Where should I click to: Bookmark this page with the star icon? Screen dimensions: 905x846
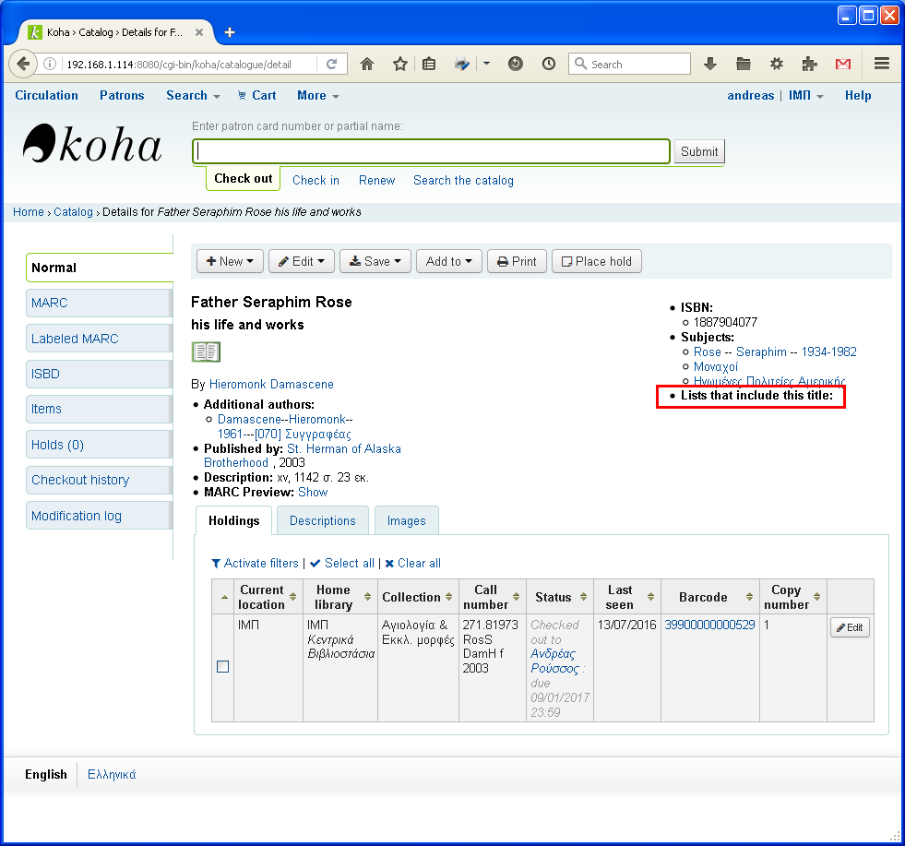(400, 65)
